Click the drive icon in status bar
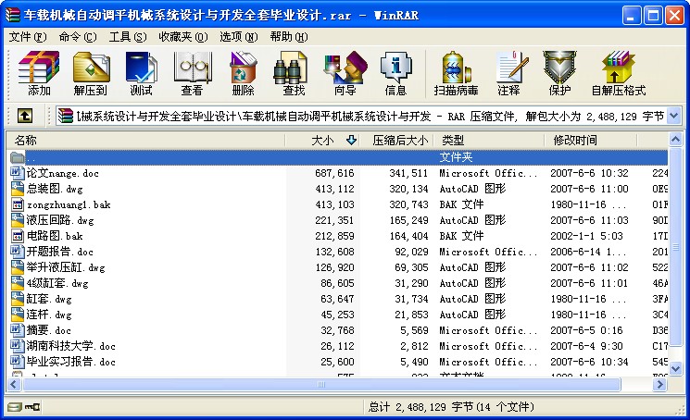Viewport: 690px width, 420px height. pyautogui.click(x=14, y=407)
